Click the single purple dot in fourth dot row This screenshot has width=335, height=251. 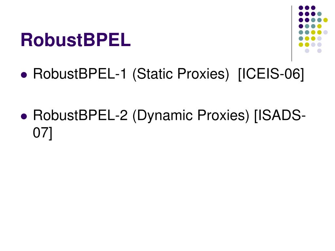pyautogui.click(x=301, y=26)
